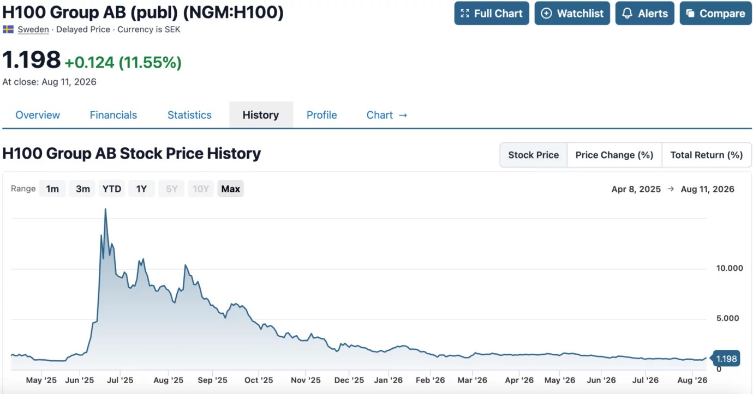
Task: Select the Max range option
Action: click(x=230, y=189)
